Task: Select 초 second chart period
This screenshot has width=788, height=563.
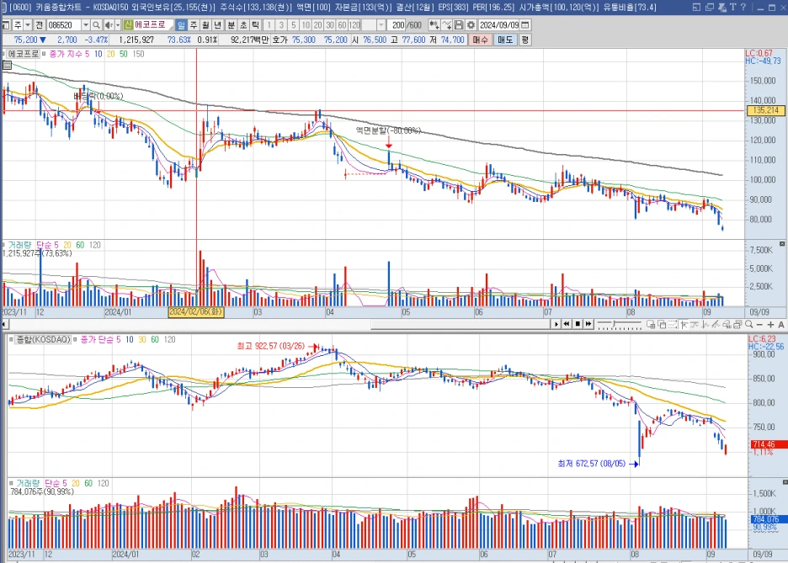Action: coord(243,24)
